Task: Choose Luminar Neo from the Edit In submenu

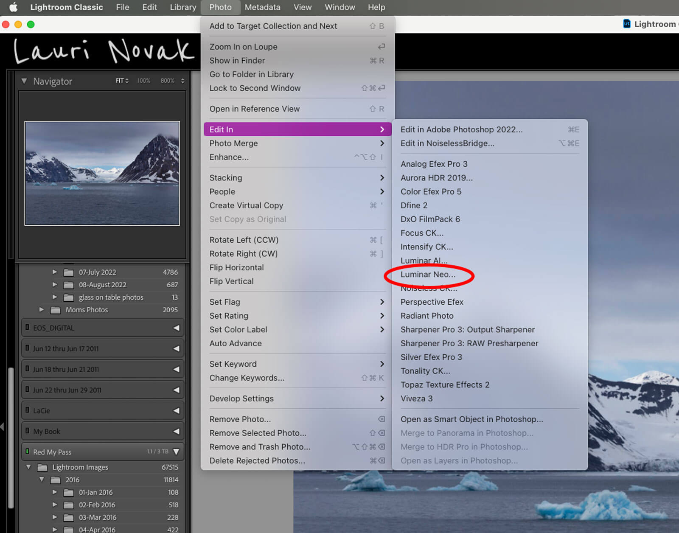Action: tap(427, 275)
